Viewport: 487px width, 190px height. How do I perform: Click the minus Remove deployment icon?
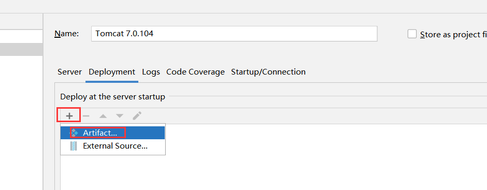pyautogui.click(x=86, y=116)
